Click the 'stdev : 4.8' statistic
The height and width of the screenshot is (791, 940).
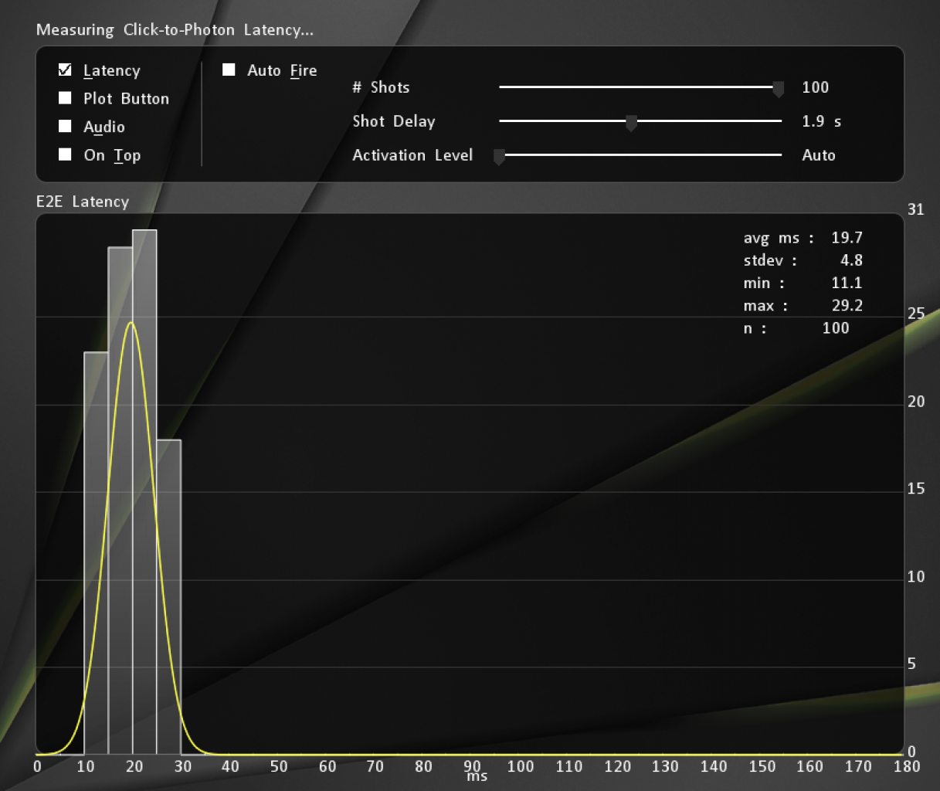coord(803,260)
